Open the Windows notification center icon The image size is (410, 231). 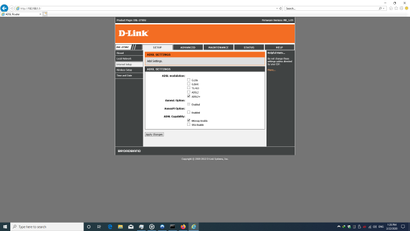[x=403, y=227]
